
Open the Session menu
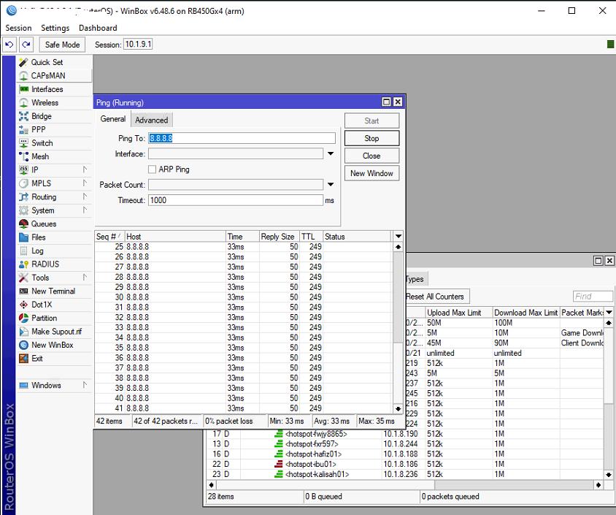[18, 28]
